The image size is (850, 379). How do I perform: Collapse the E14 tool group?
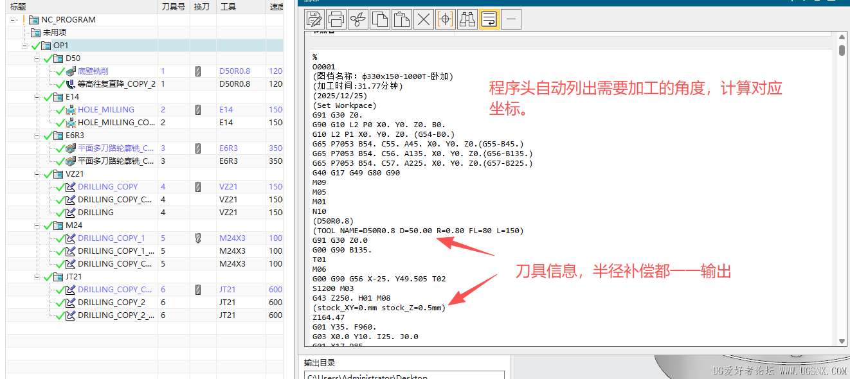[x=37, y=96]
